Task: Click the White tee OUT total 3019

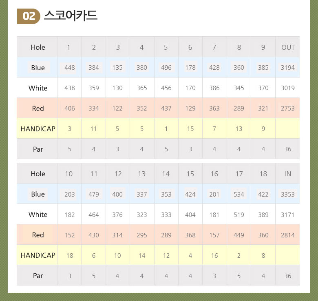Action: pos(288,88)
